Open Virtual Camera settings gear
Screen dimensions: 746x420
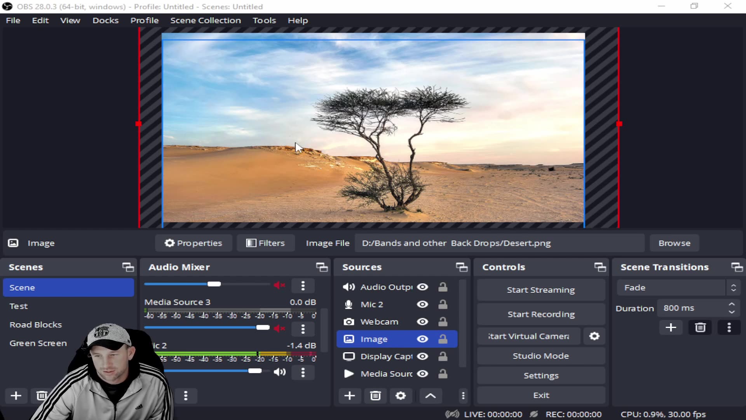[x=594, y=336]
